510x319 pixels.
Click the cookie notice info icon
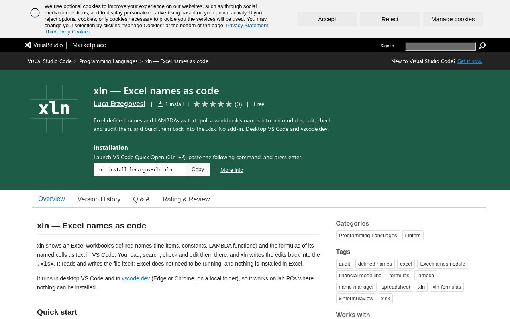click(35, 13)
